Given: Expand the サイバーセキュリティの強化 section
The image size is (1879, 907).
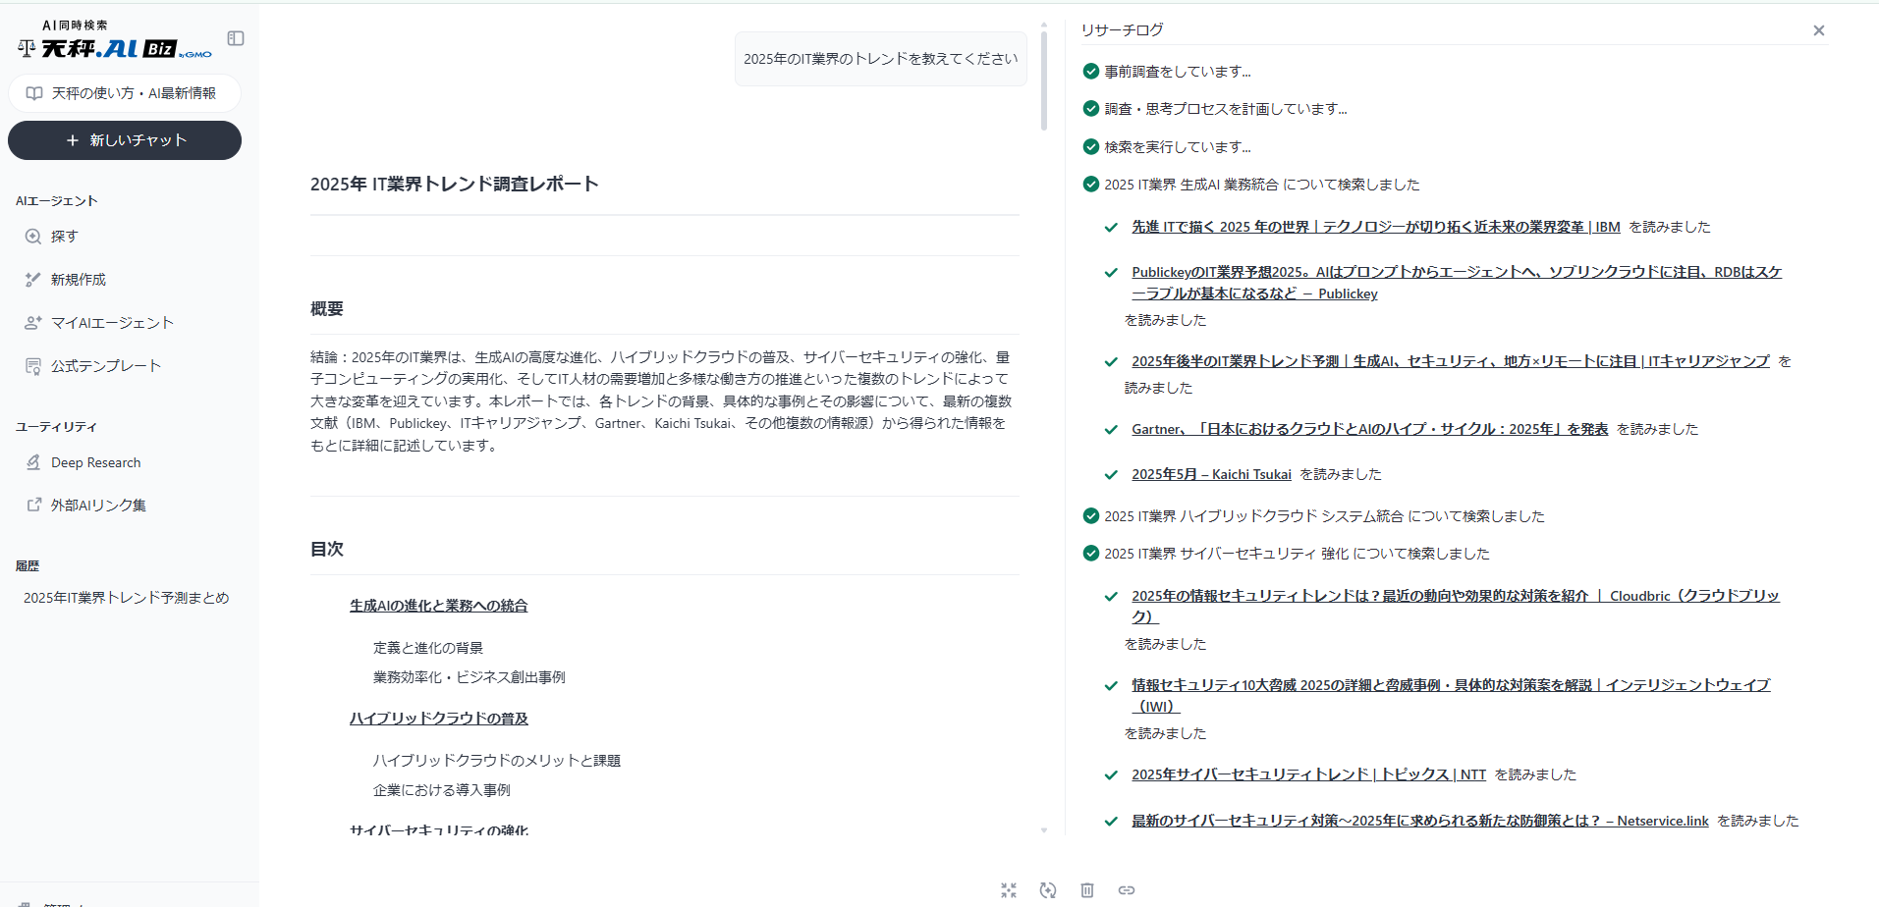Looking at the screenshot, I should pyautogui.click(x=438, y=830).
